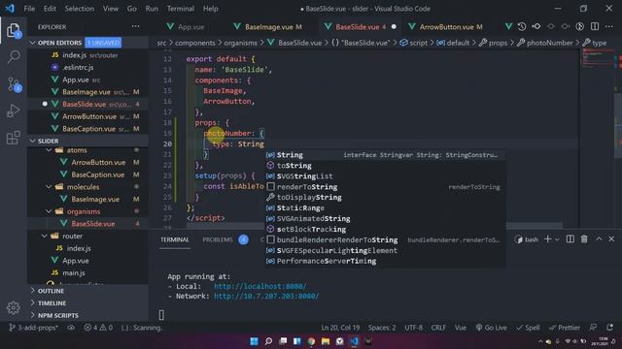Click File Explorer taskbar icon

(x=326, y=341)
